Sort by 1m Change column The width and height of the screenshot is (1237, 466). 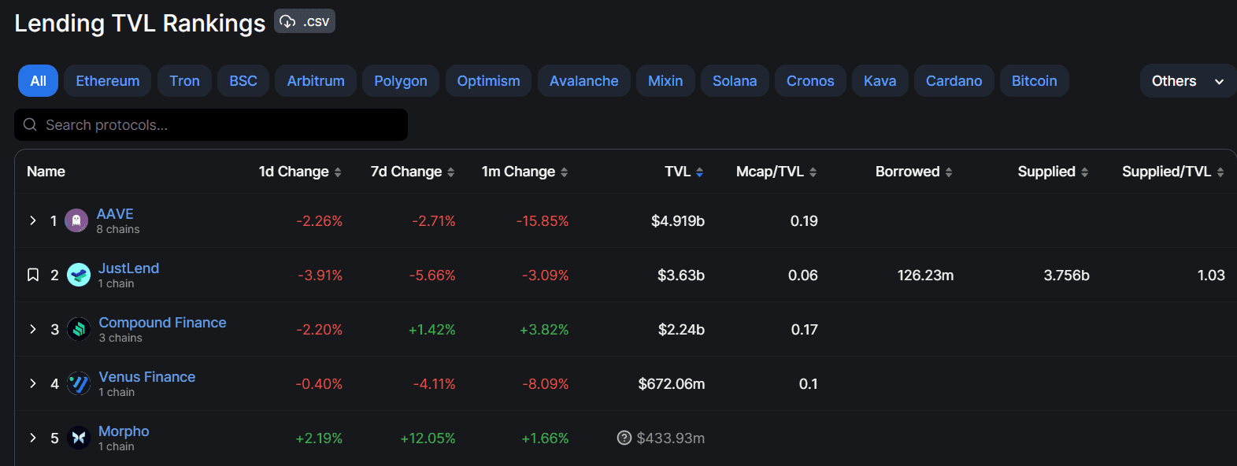click(x=525, y=172)
